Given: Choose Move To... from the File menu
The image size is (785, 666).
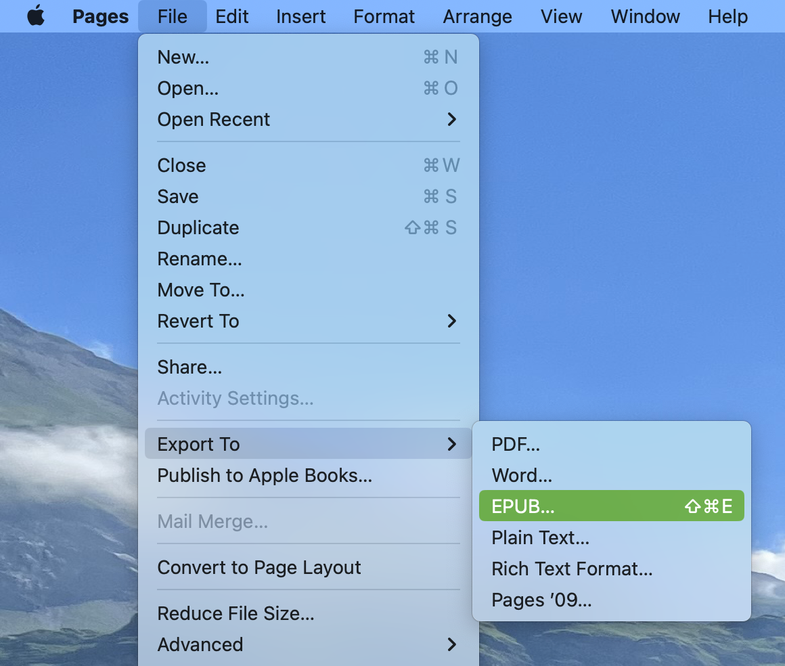Looking at the screenshot, I should 309,290.
